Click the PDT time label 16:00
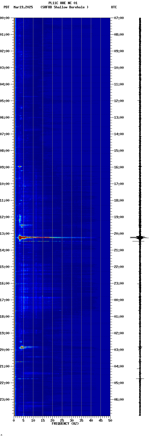 [x=5, y=283]
